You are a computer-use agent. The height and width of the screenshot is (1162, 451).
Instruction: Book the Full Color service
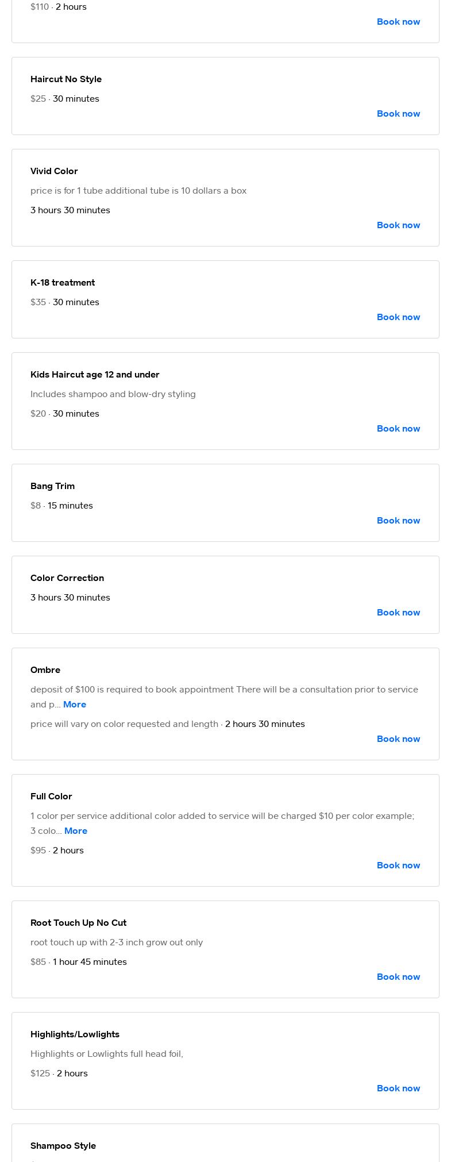coord(398,865)
